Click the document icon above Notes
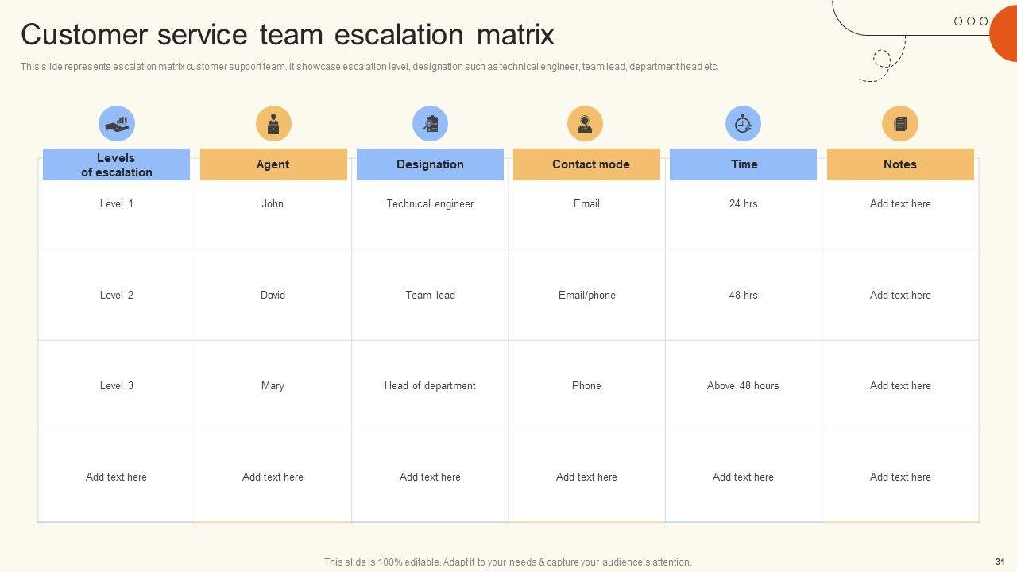This screenshot has height=572, width=1017. point(900,124)
